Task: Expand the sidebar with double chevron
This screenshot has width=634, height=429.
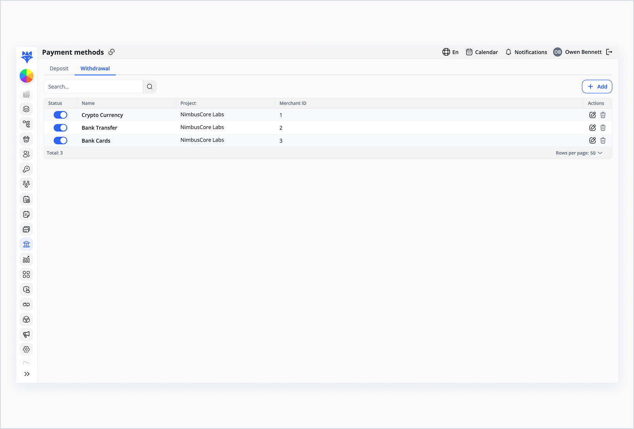Action: point(27,374)
